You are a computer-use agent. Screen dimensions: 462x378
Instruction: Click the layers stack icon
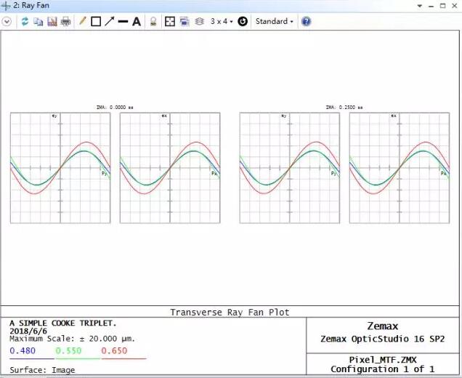point(197,21)
